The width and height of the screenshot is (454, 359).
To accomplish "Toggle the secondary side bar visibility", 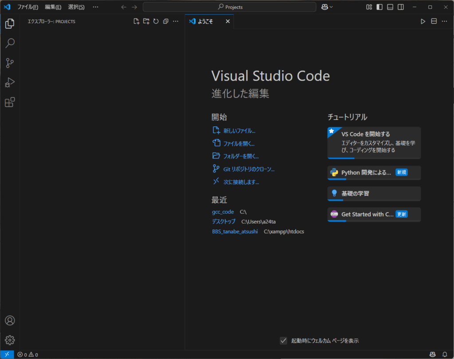I will (x=401, y=7).
